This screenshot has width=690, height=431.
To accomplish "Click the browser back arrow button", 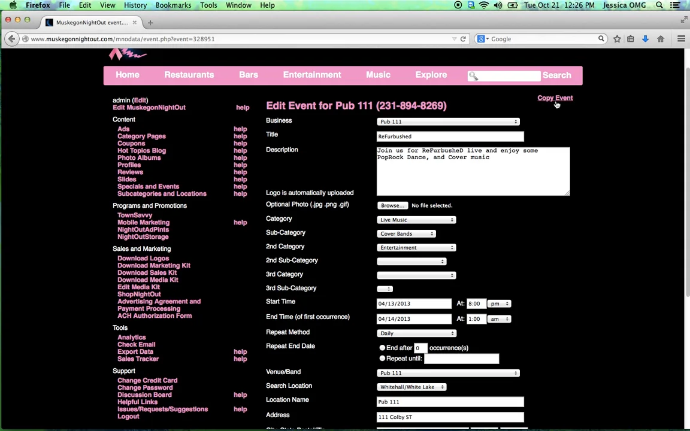I will pos(11,39).
